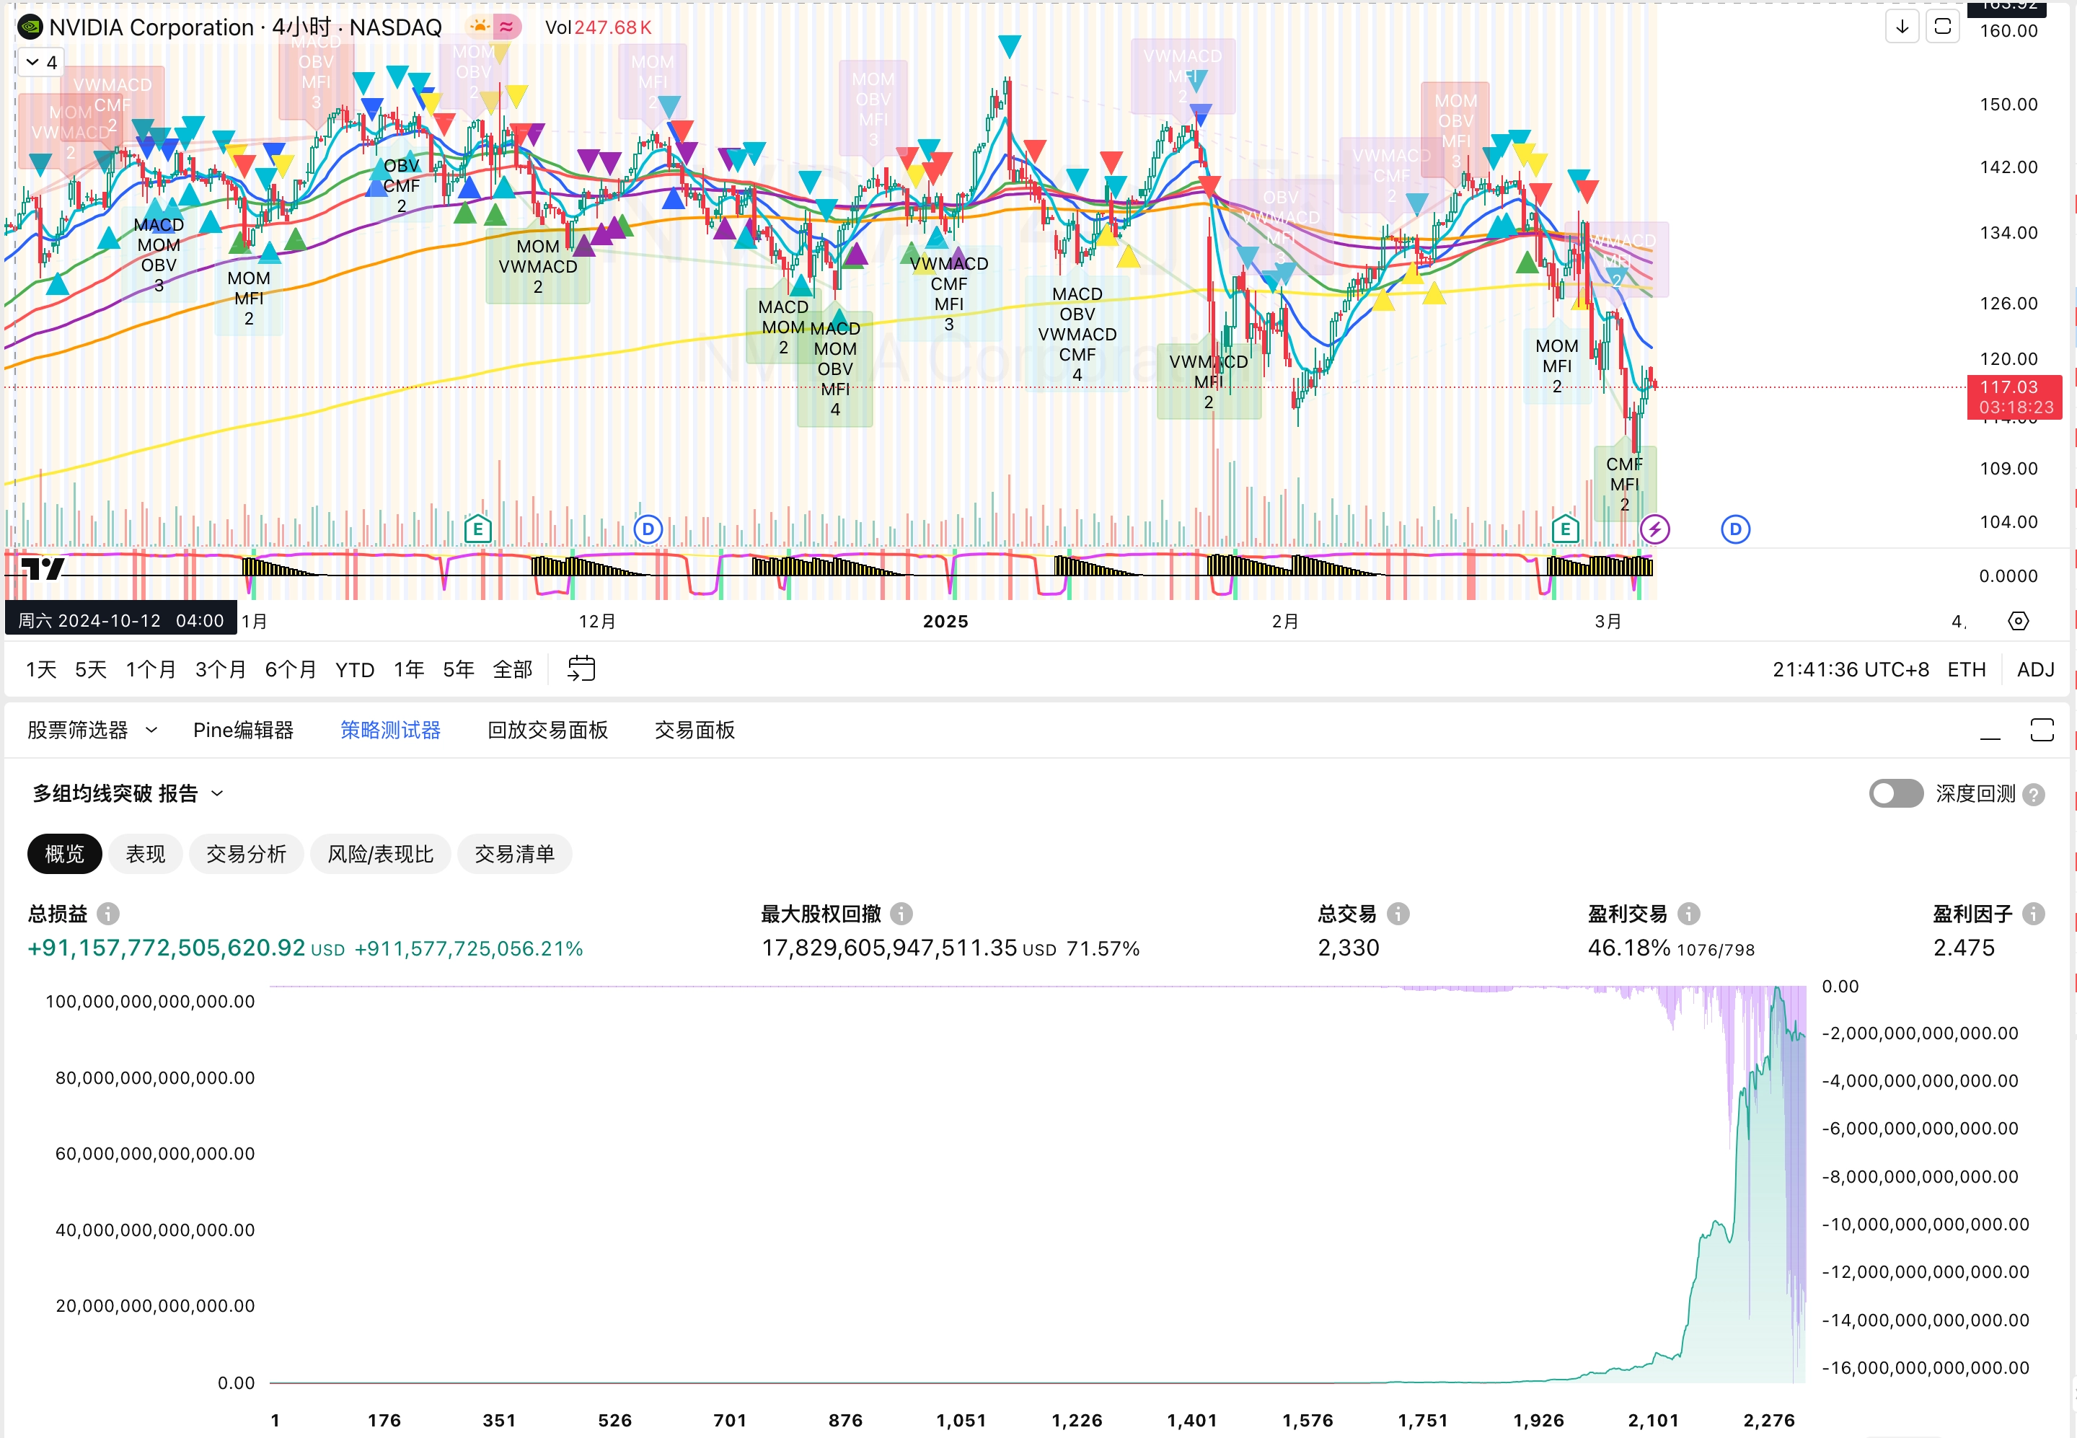Click the profit factor value 2.475
Viewport: 2077px width, 1438px height.
(1964, 948)
